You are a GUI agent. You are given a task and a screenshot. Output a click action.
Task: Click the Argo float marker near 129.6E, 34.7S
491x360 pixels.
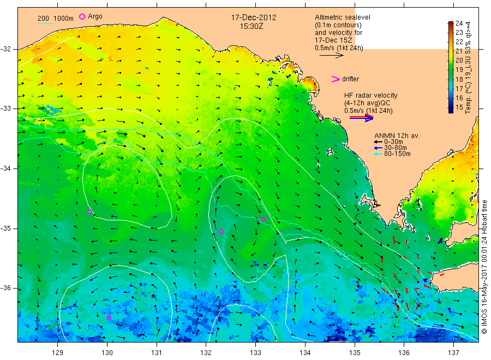[x=89, y=212]
